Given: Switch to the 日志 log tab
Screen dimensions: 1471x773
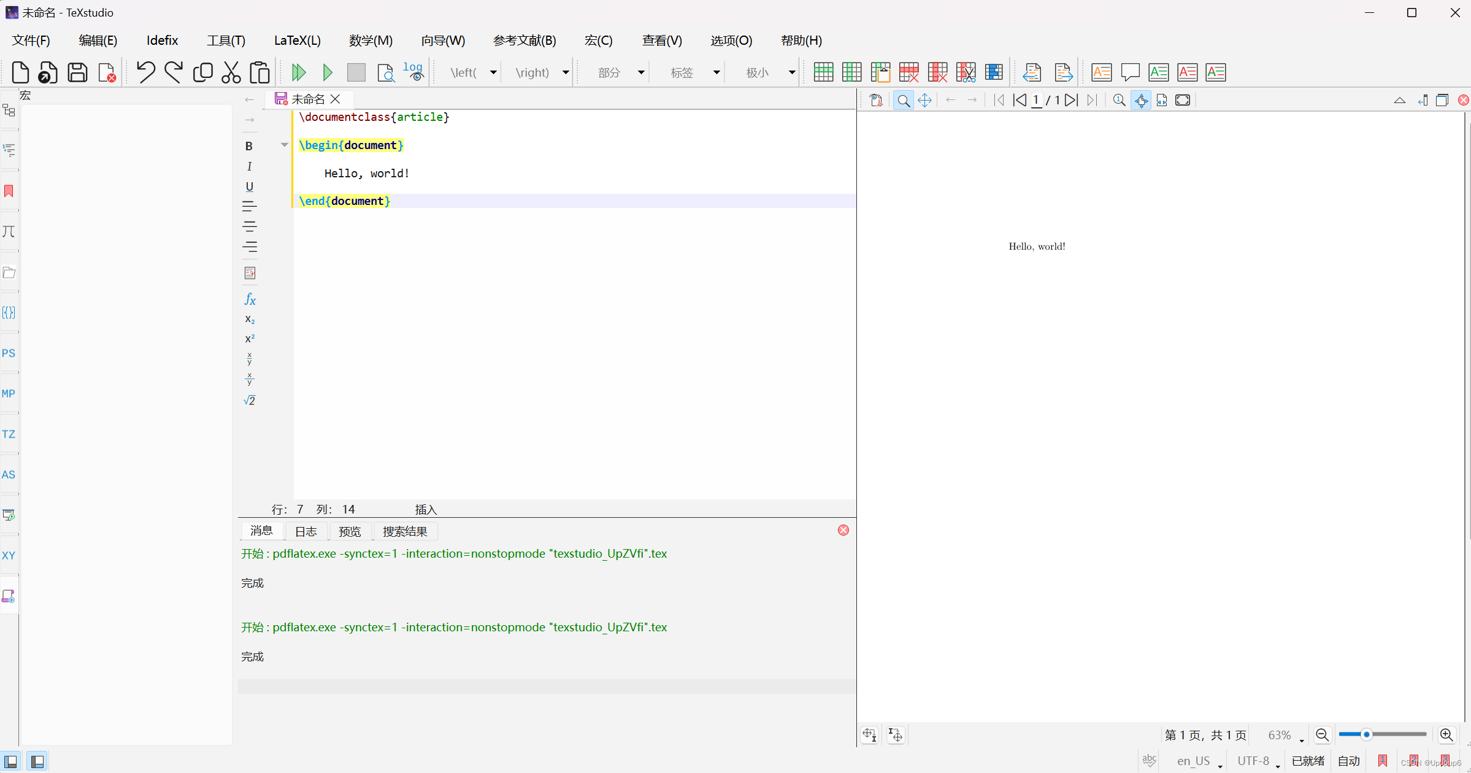Looking at the screenshot, I should [305, 531].
